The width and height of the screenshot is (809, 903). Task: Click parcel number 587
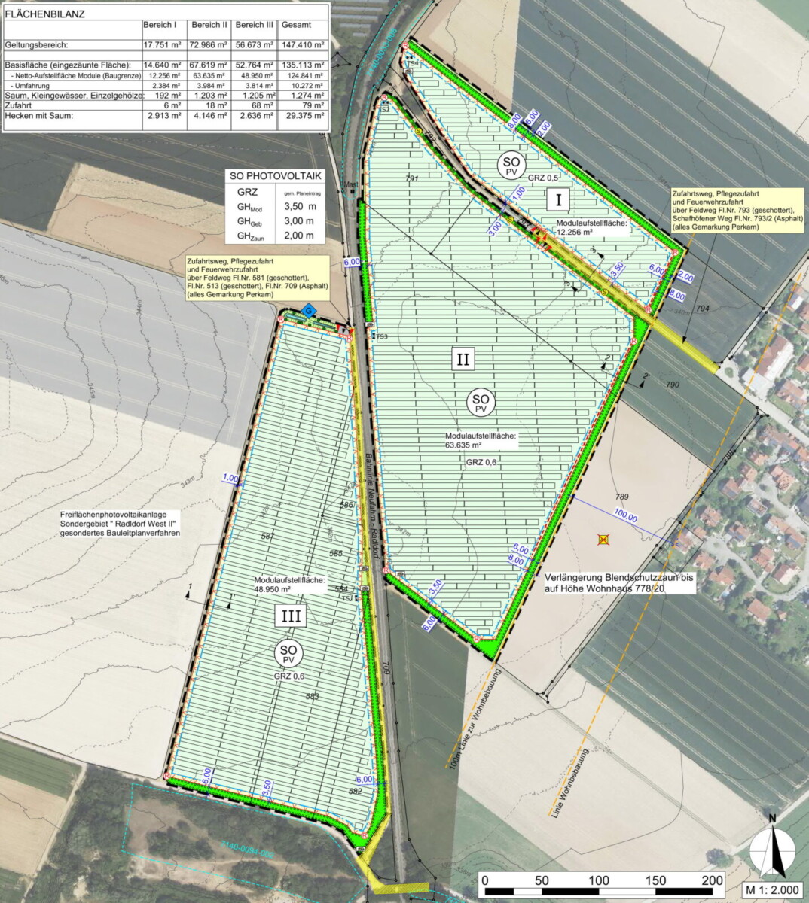tap(267, 535)
